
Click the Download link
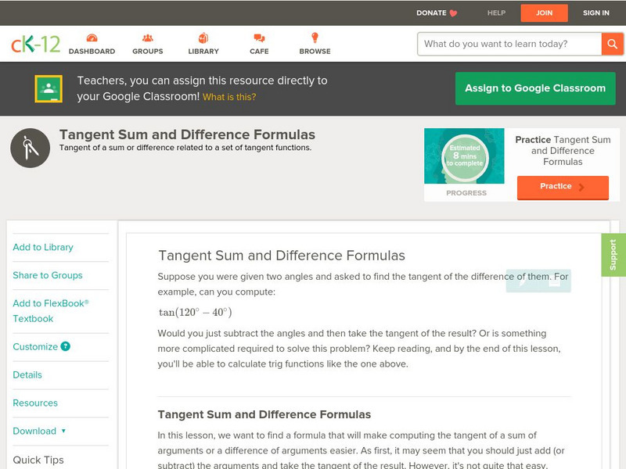34,431
